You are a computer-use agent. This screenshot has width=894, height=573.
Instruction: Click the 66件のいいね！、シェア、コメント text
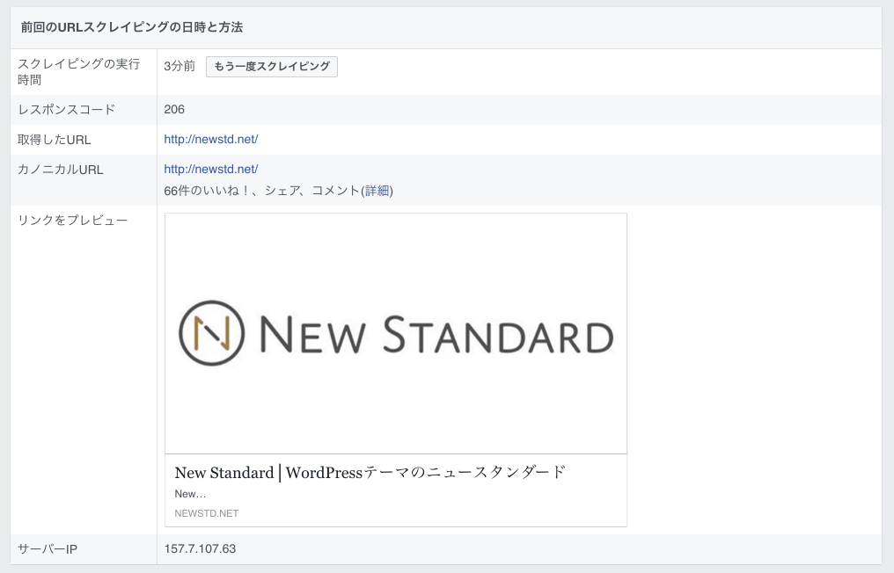point(262,191)
